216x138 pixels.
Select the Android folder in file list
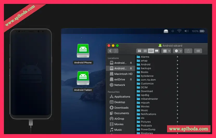pos(157,65)
